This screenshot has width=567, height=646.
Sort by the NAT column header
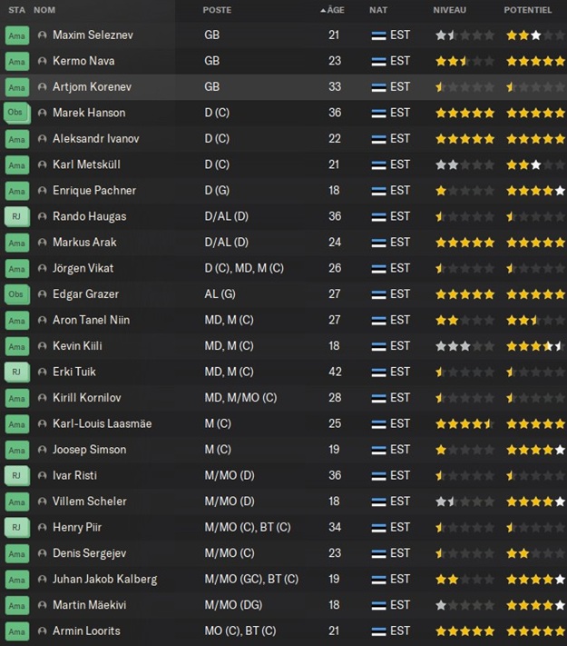(x=378, y=10)
